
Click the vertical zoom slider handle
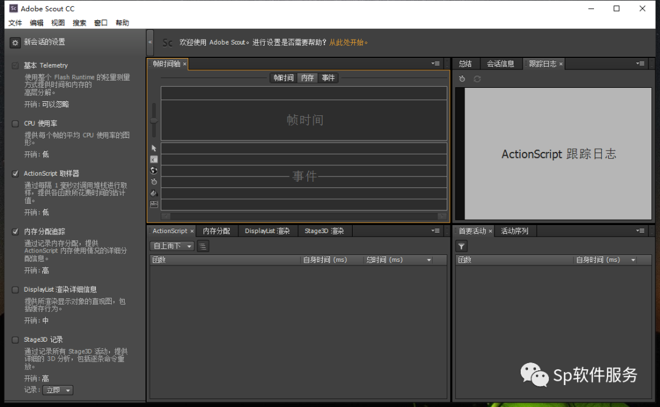click(x=154, y=121)
